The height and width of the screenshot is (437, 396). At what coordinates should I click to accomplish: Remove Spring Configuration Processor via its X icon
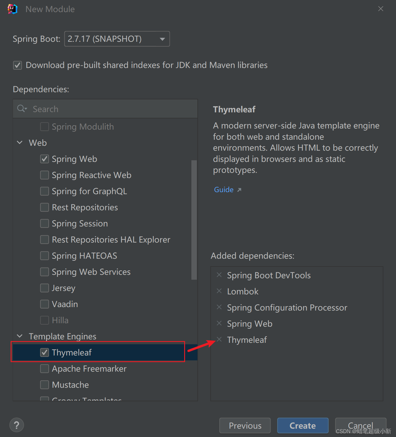pyautogui.click(x=219, y=307)
